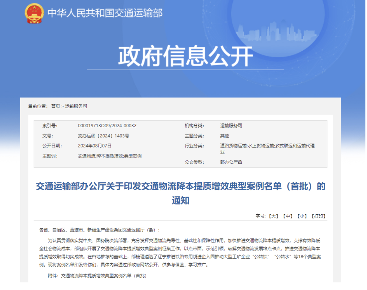
Task: Print the page via 打印
Action: [319, 216]
